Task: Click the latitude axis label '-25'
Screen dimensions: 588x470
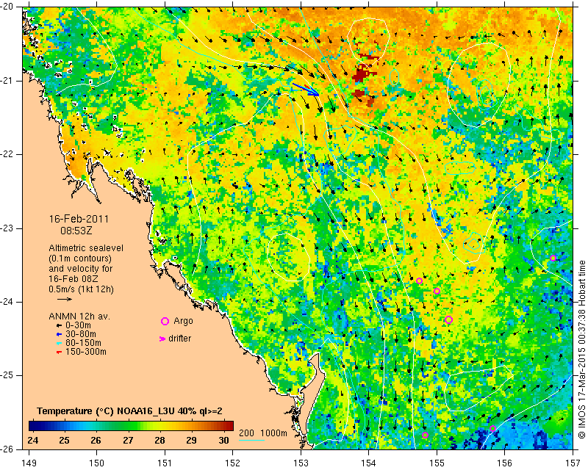Action: (x=7, y=375)
